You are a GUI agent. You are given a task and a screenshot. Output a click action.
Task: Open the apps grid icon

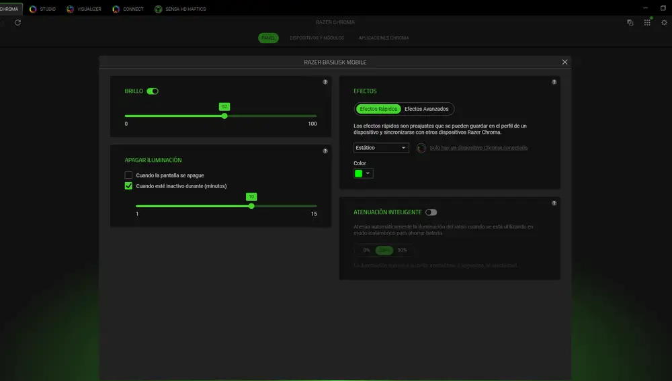pos(647,22)
